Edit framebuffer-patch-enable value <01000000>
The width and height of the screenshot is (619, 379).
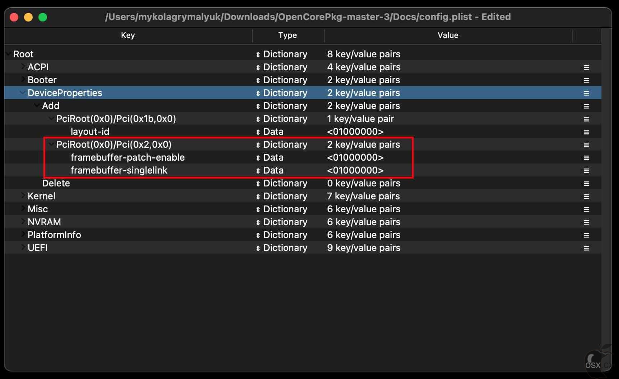point(355,157)
